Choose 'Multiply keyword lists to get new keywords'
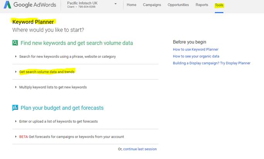 point(53,87)
